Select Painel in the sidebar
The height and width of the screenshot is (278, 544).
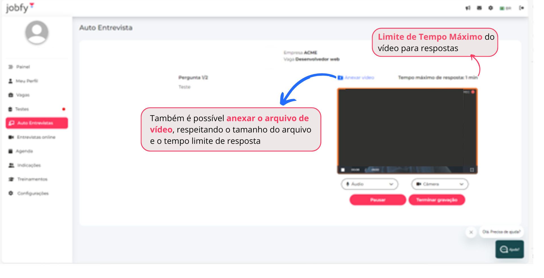coord(23,67)
